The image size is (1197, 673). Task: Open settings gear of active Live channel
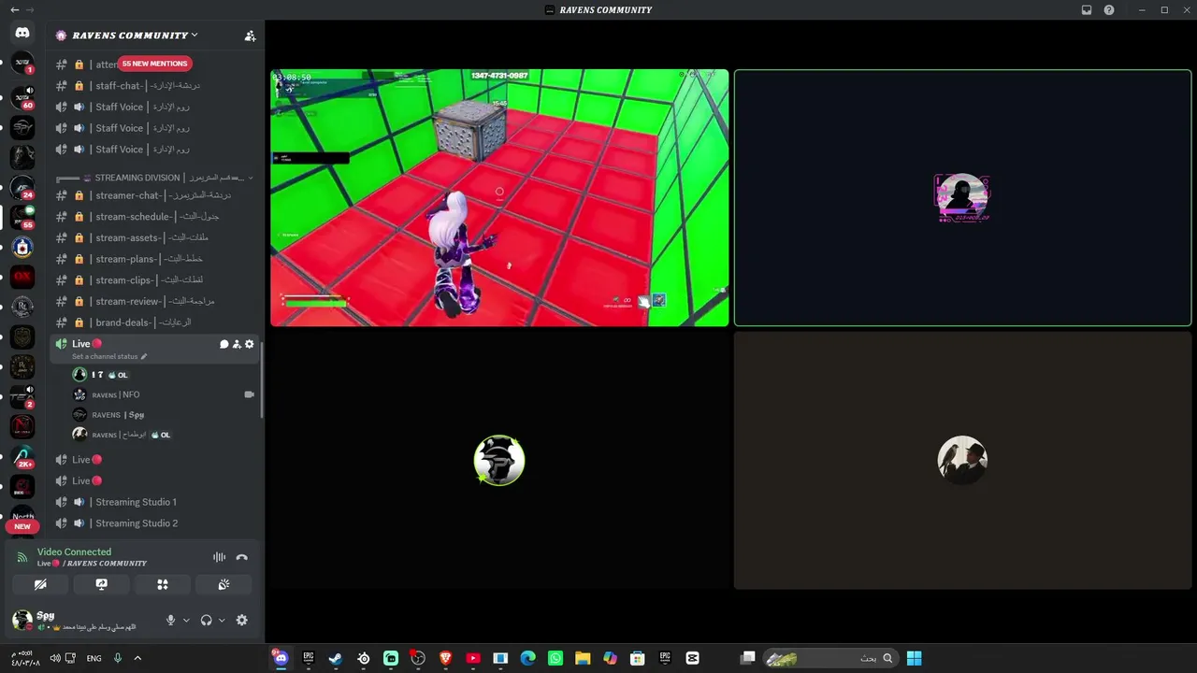click(250, 344)
